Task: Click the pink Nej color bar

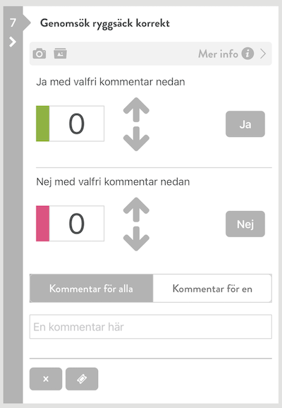Action: coord(42,224)
